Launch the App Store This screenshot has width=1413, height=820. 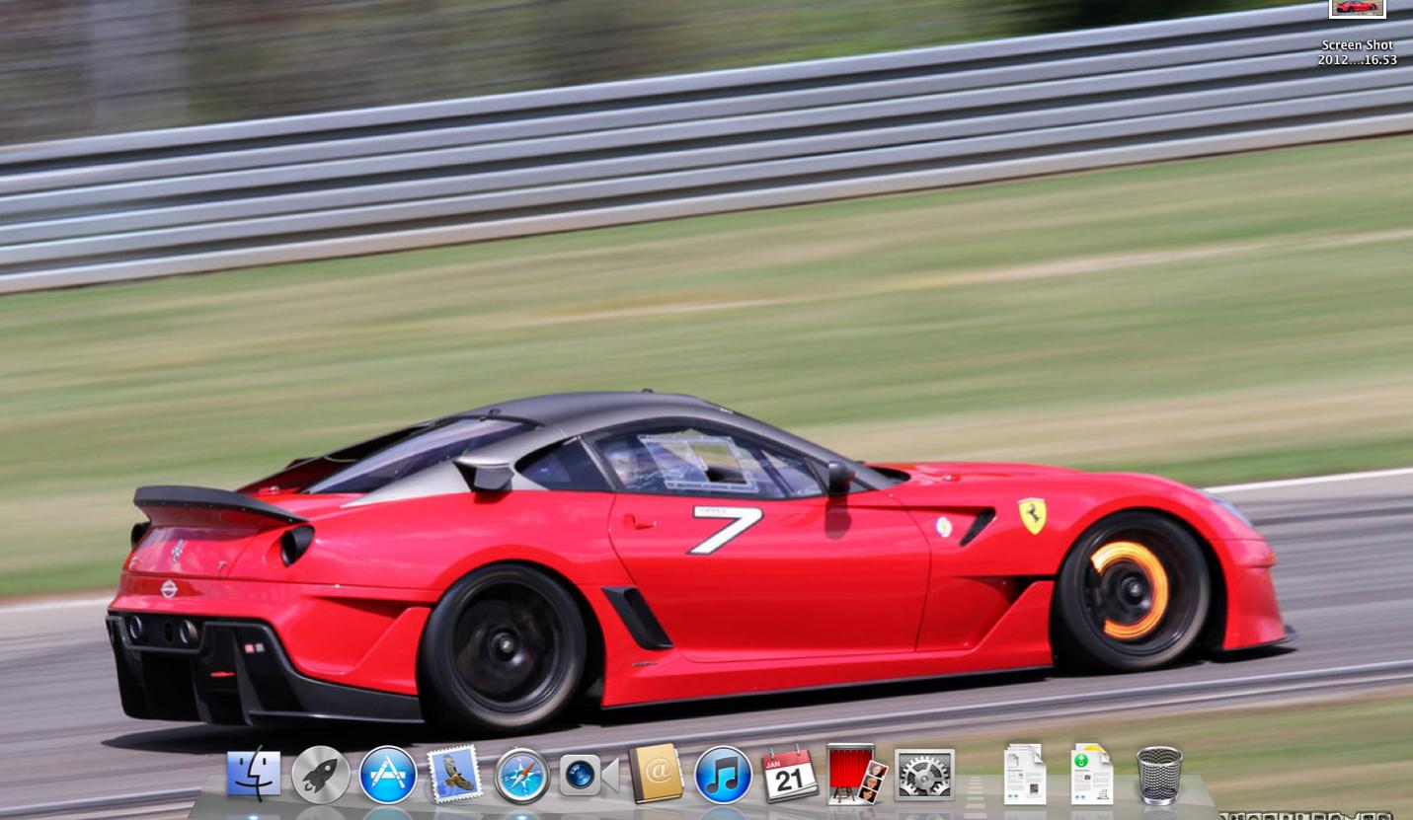388,775
